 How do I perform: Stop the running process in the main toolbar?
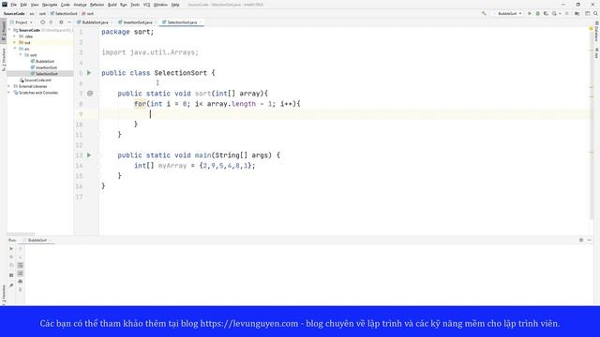[567, 13]
